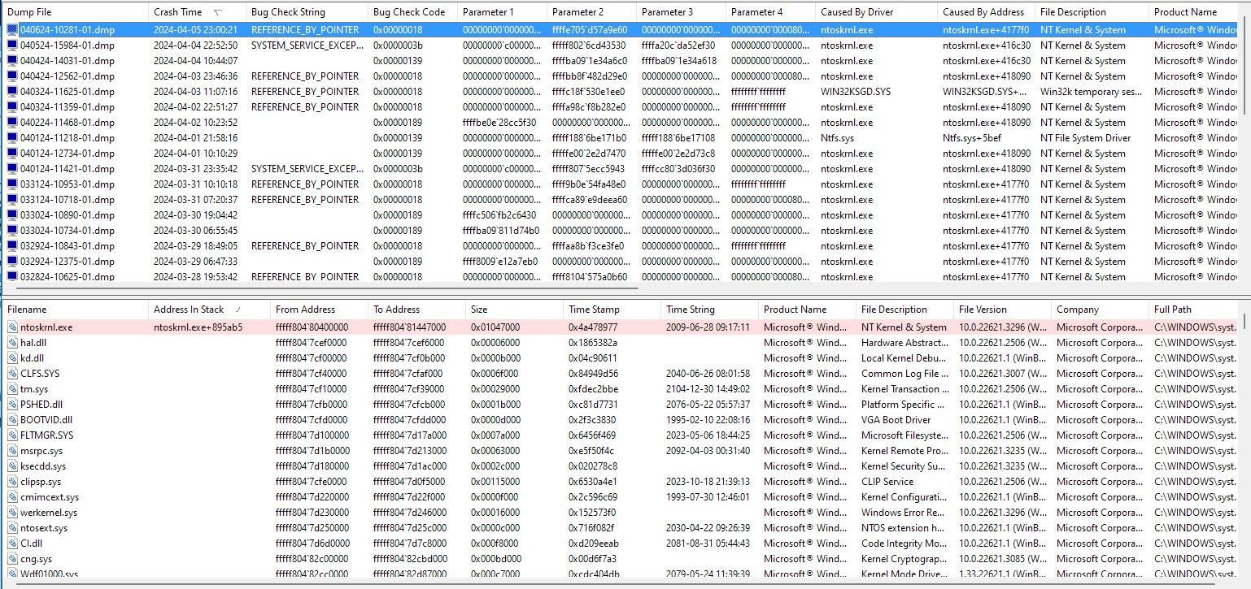Click the size value 0x01047000
Image resolution: width=1251 pixels, height=589 pixels.
[496, 327]
